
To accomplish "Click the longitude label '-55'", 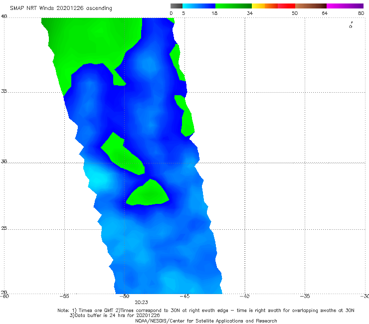I will coord(64,296).
